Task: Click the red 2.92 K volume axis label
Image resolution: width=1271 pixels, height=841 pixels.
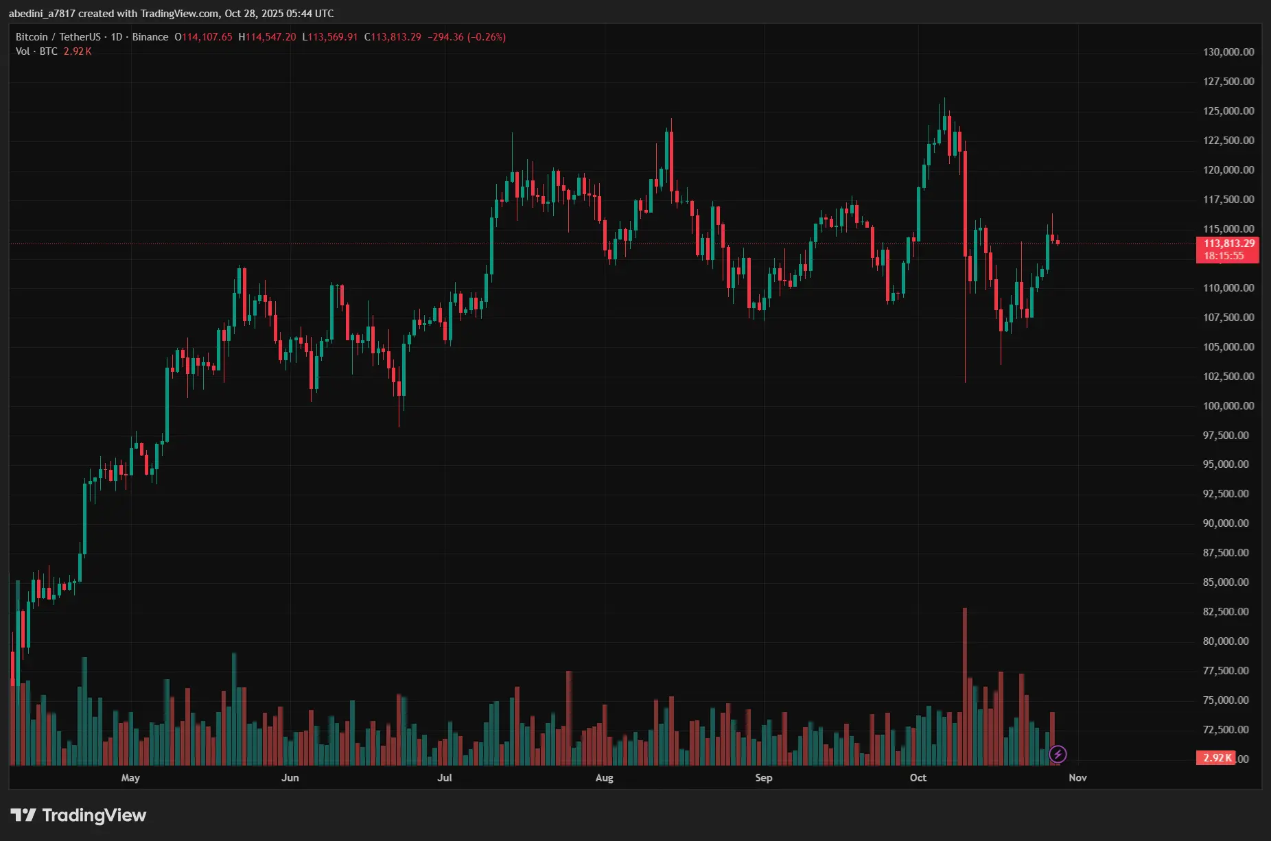Action: pos(1217,758)
